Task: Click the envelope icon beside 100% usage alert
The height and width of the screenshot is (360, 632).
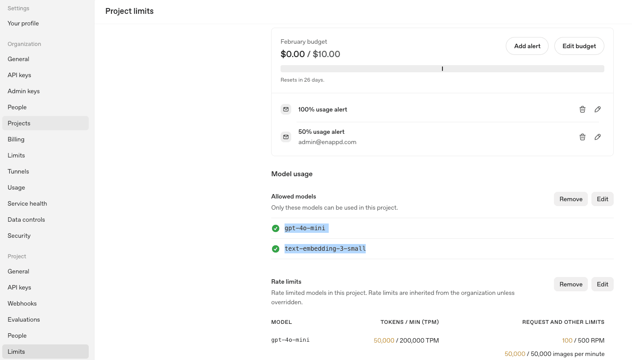Action: point(285,109)
